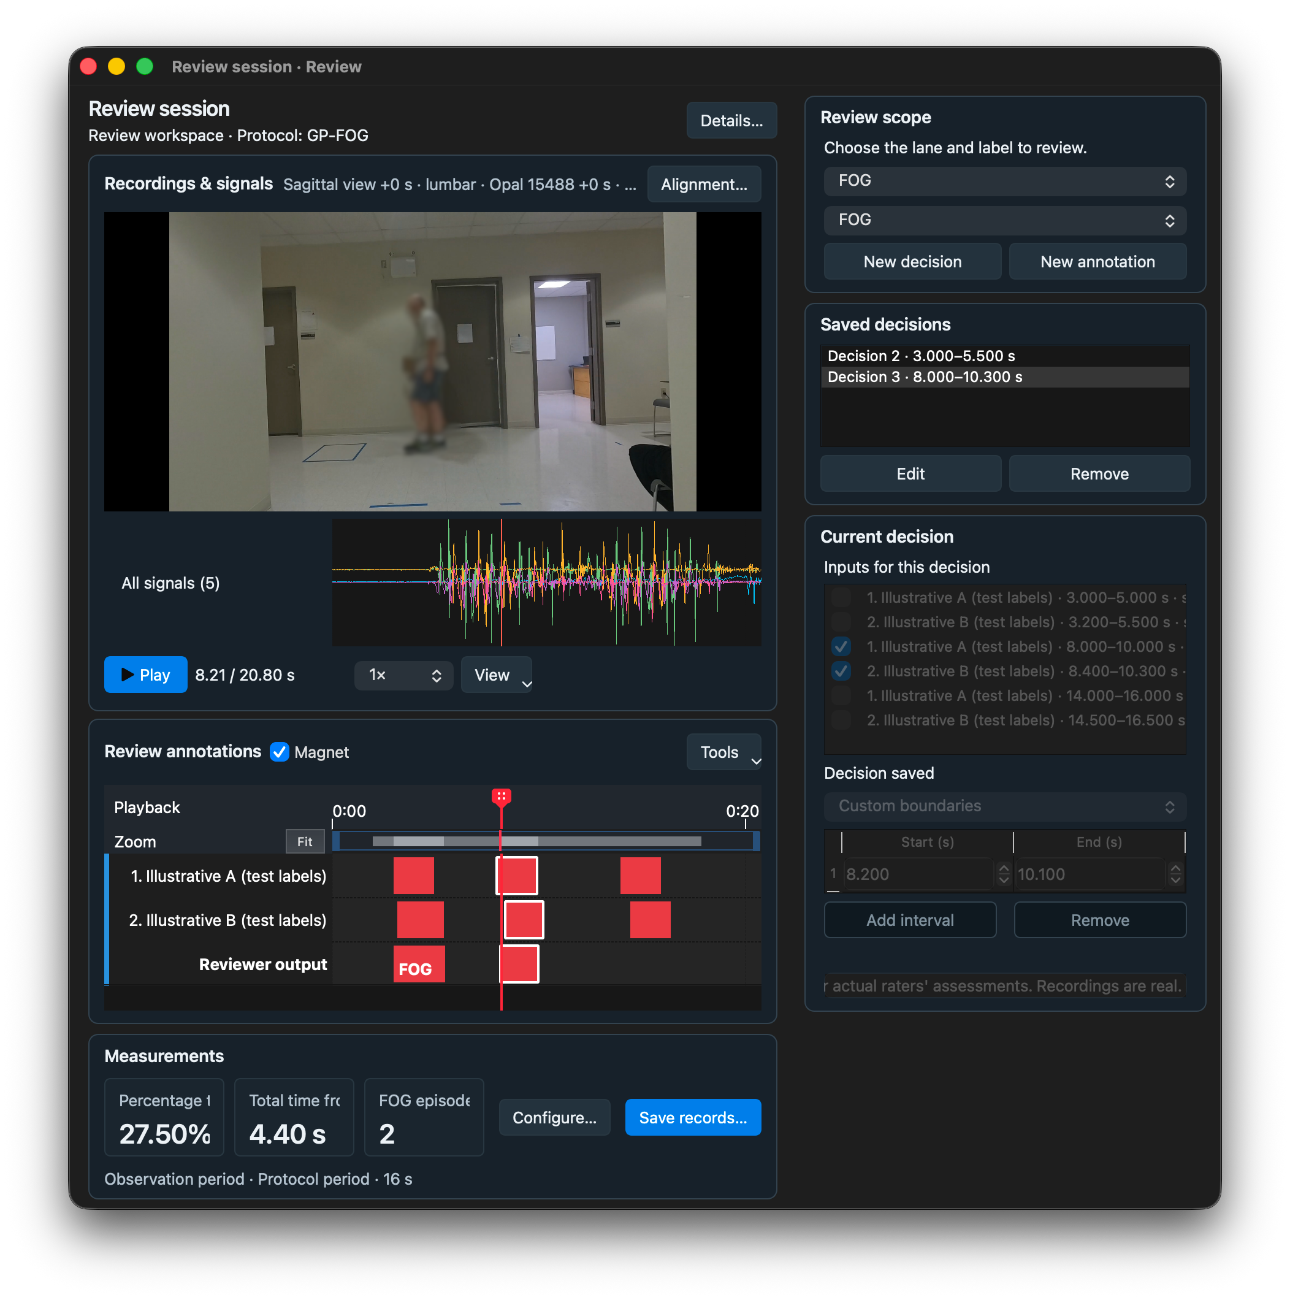Check Illustrative A 3.000–5.000 s input
The height and width of the screenshot is (1300, 1290).
(841, 597)
